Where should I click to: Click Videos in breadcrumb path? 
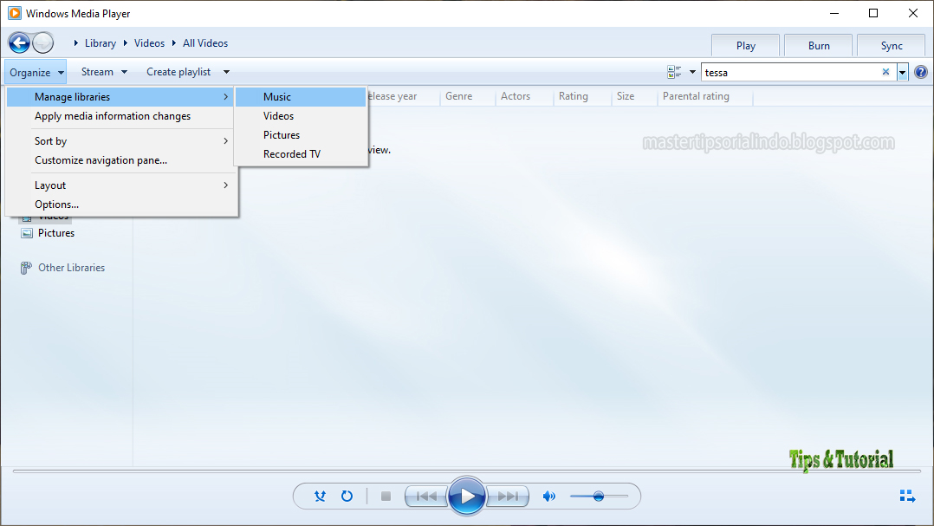pos(149,42)
